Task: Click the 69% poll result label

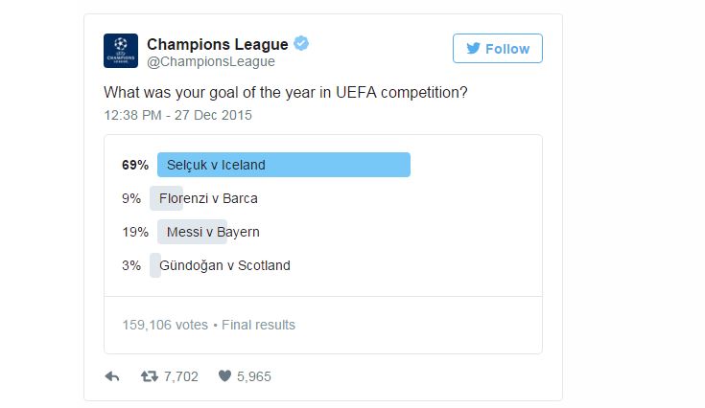Action: (x=135, y=165)
